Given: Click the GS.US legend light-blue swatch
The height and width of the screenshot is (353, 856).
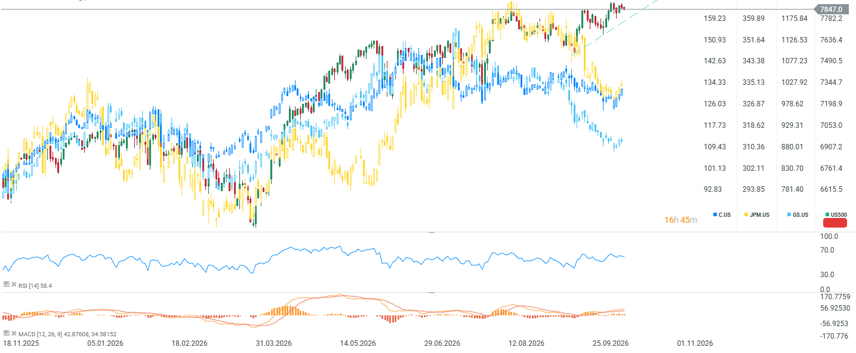Looking at the screenshot, I should pyautogui.click(x=789, y=214).
